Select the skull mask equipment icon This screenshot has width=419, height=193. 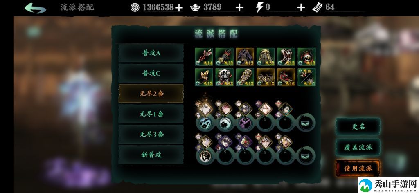click(x=306, y=57)
